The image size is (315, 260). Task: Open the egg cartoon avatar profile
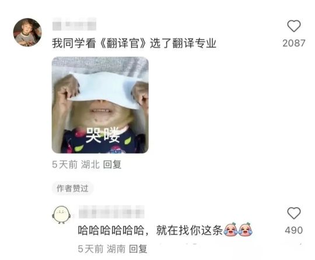point(61,215)
